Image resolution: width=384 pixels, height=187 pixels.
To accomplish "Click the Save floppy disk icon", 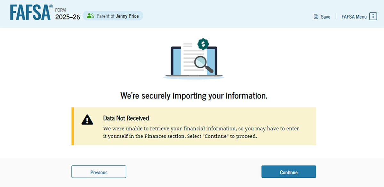I will pyautogui.click(x=316, y=17).
